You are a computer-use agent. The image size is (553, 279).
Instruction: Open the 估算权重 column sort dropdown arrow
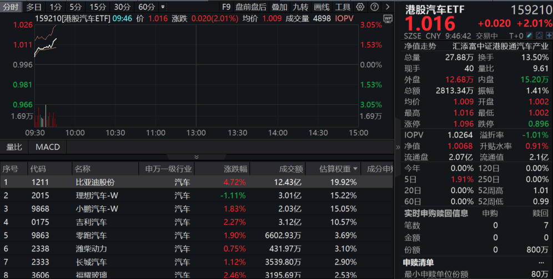(355, 169)
